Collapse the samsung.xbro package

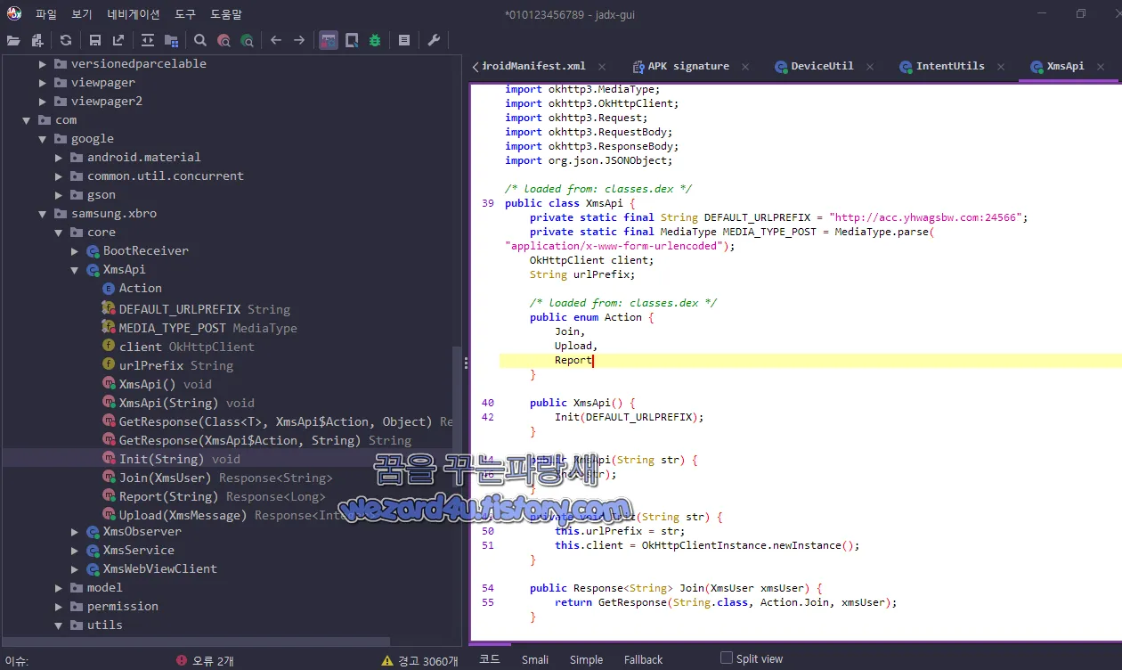coord(43,213)
